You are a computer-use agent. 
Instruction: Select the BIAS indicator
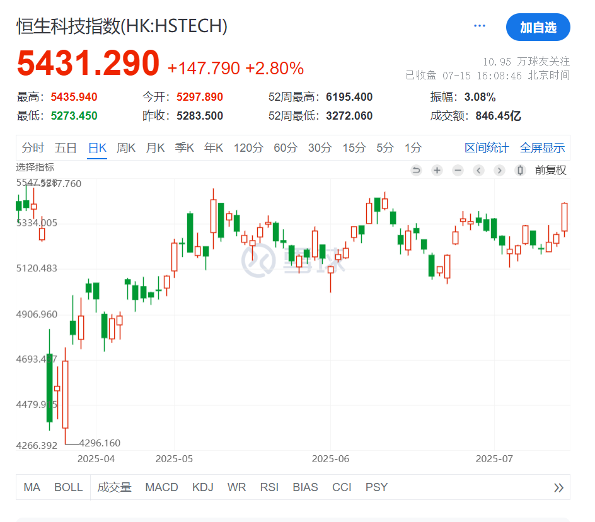point(305,487)
